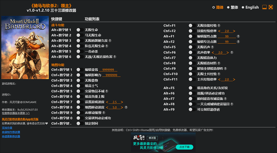Open 申请制作修改器 link
Image resolution: width=277 pixels, height=153 pixels.
click(x=11, y=132)
